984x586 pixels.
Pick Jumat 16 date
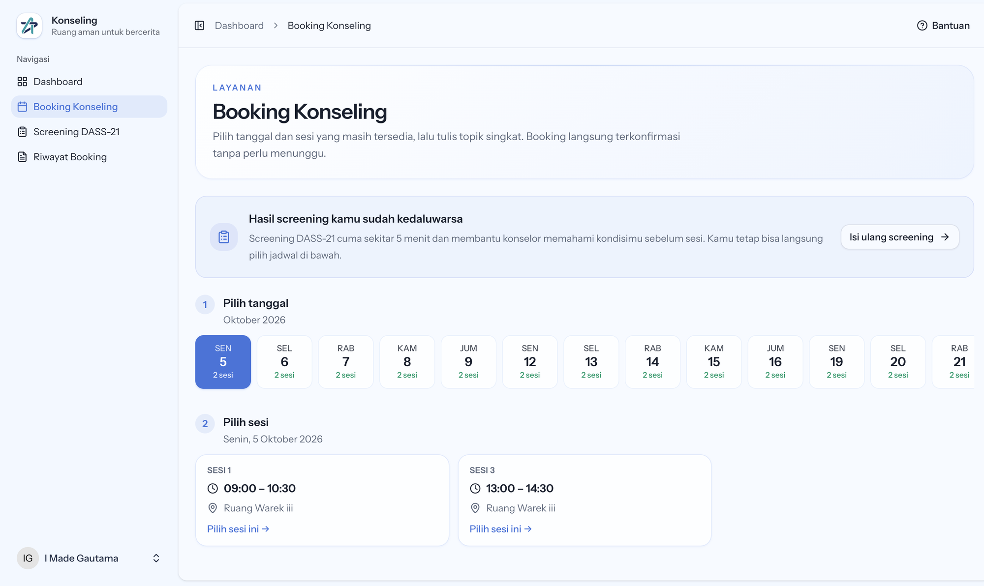[x=775, y=362]
